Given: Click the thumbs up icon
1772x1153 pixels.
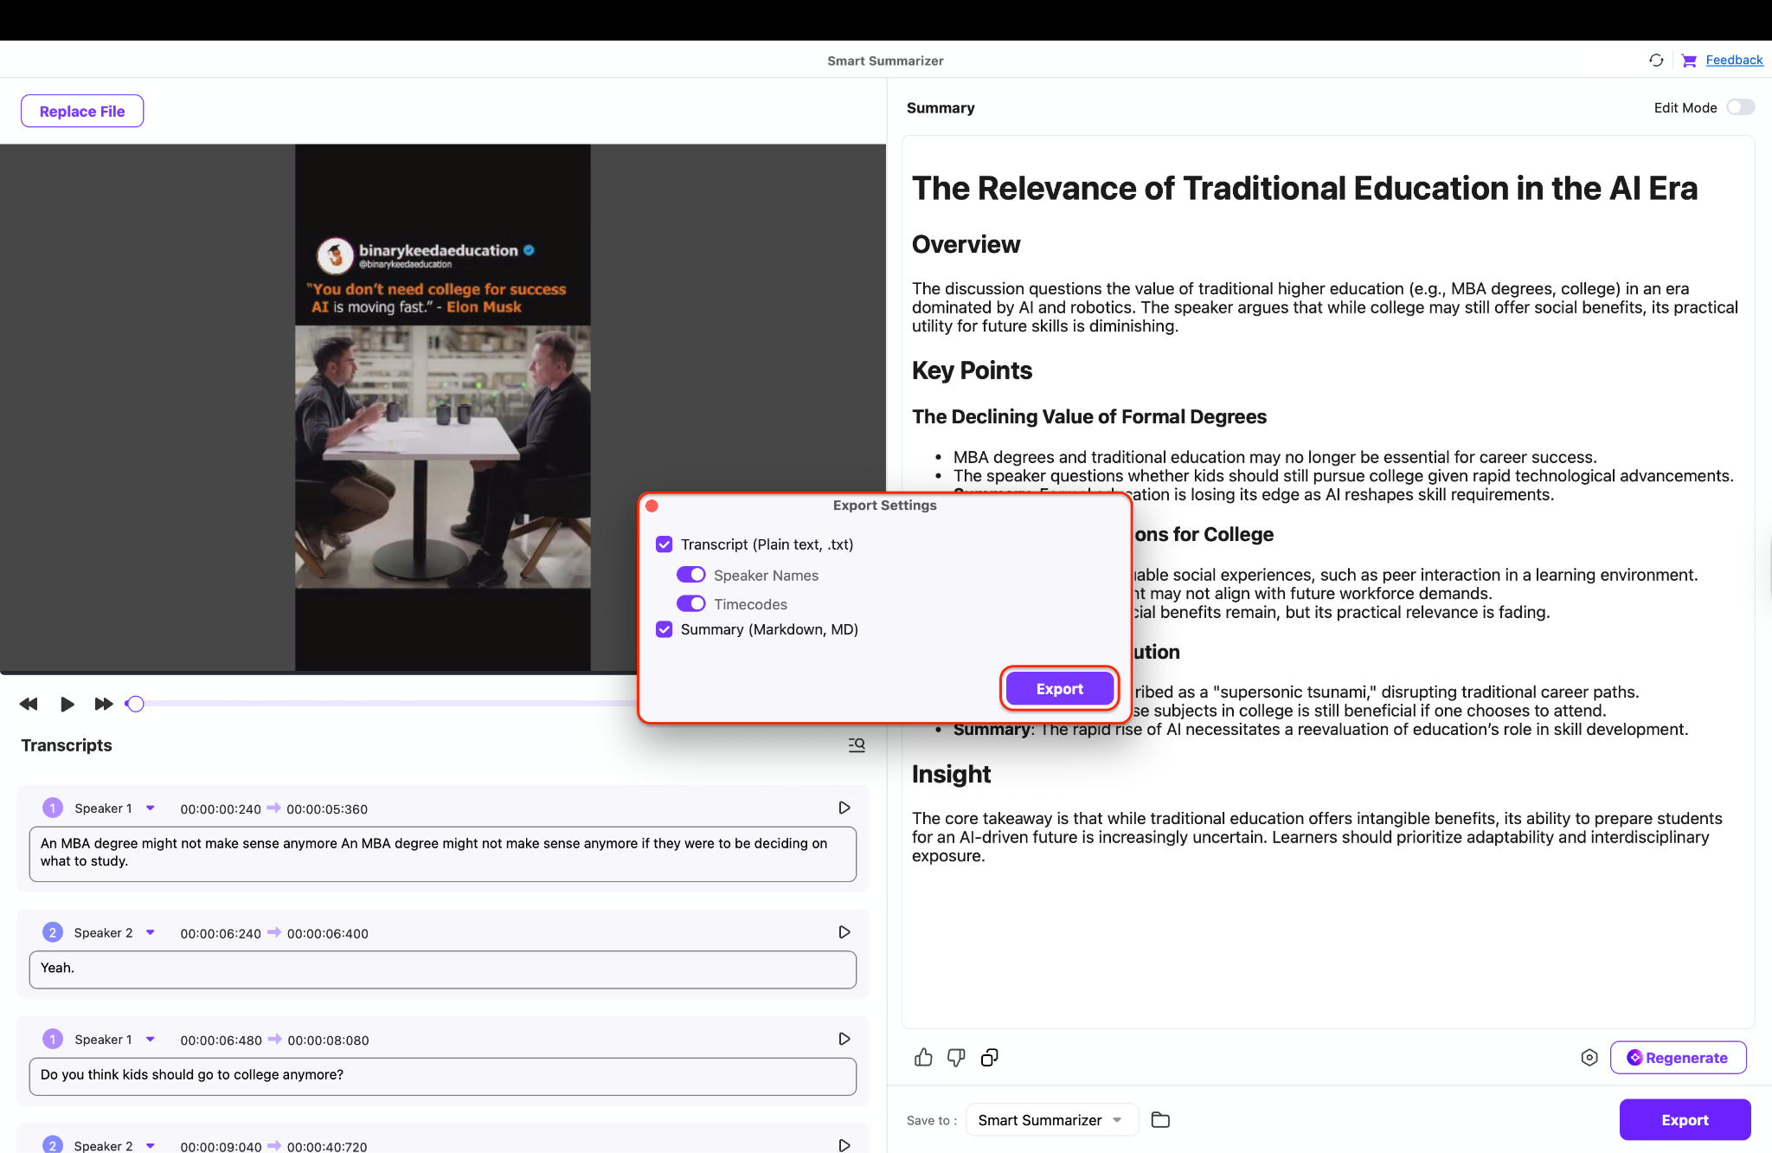Looking at the screenshot, I should coord(923,1057).
